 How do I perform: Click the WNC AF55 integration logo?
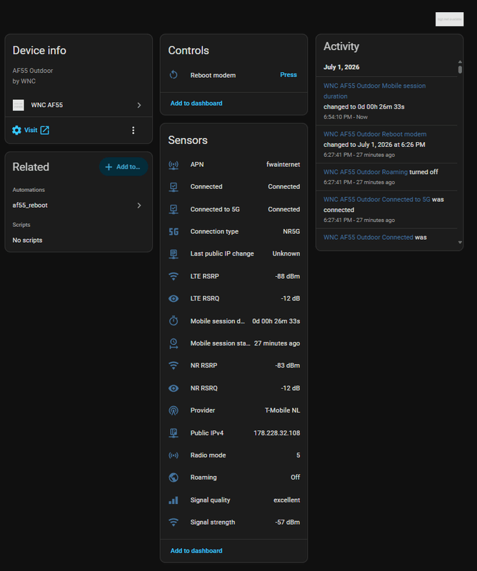coord(19,105)
